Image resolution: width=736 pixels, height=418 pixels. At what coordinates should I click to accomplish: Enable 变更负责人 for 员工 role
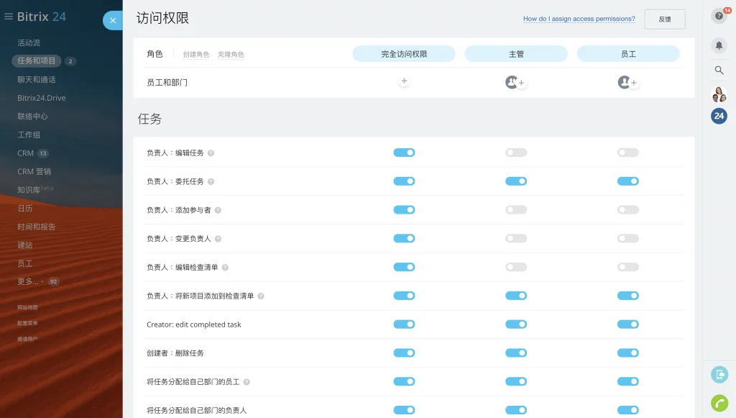(x=628, y=239)
